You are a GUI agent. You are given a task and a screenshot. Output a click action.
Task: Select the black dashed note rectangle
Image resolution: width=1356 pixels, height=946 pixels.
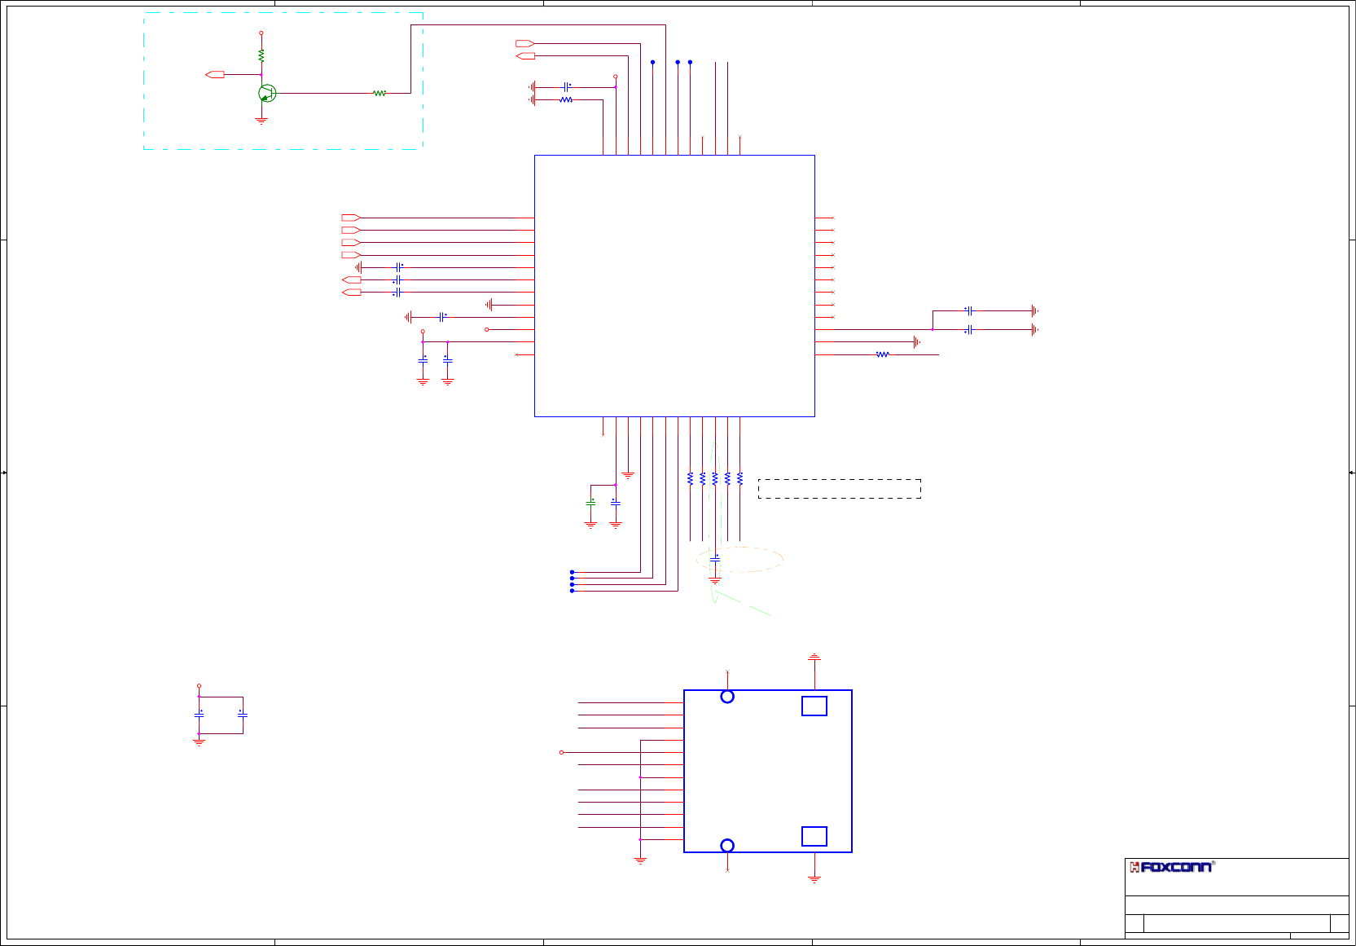click(x=840, y=489)
